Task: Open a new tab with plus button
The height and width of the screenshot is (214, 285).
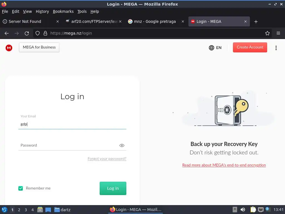Action: 256,22
